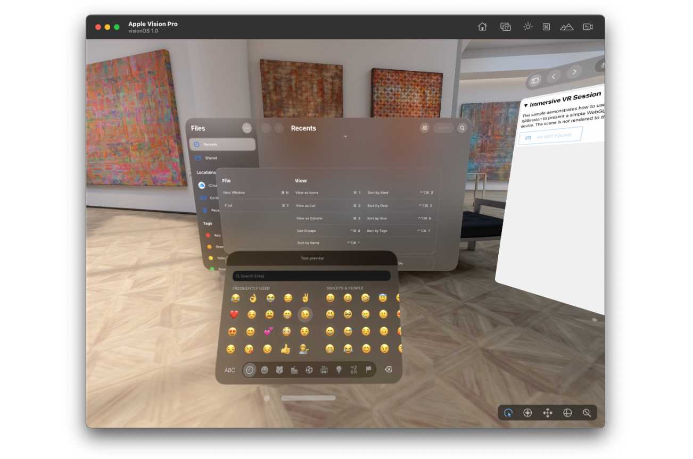Viewport: 693px width, 459px height.
Task: Capture a screenshot with the camera icon
Action: [x=506, y=27]
